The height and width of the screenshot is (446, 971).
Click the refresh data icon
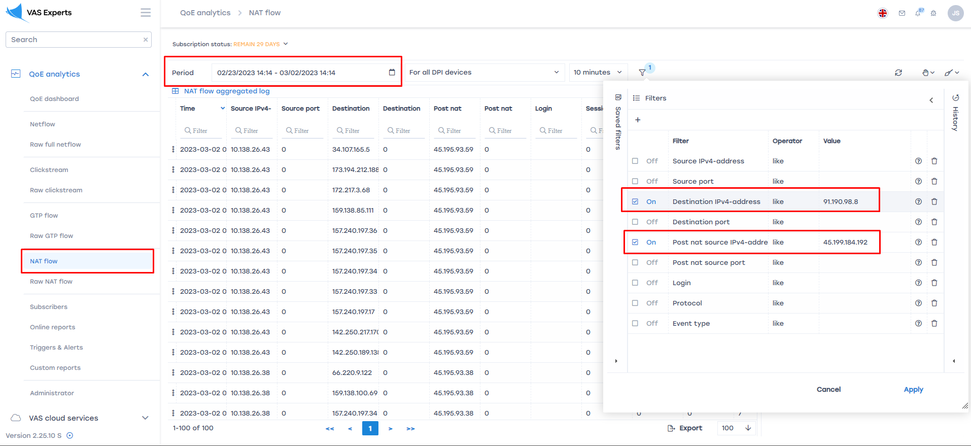(x=898, y=73)
